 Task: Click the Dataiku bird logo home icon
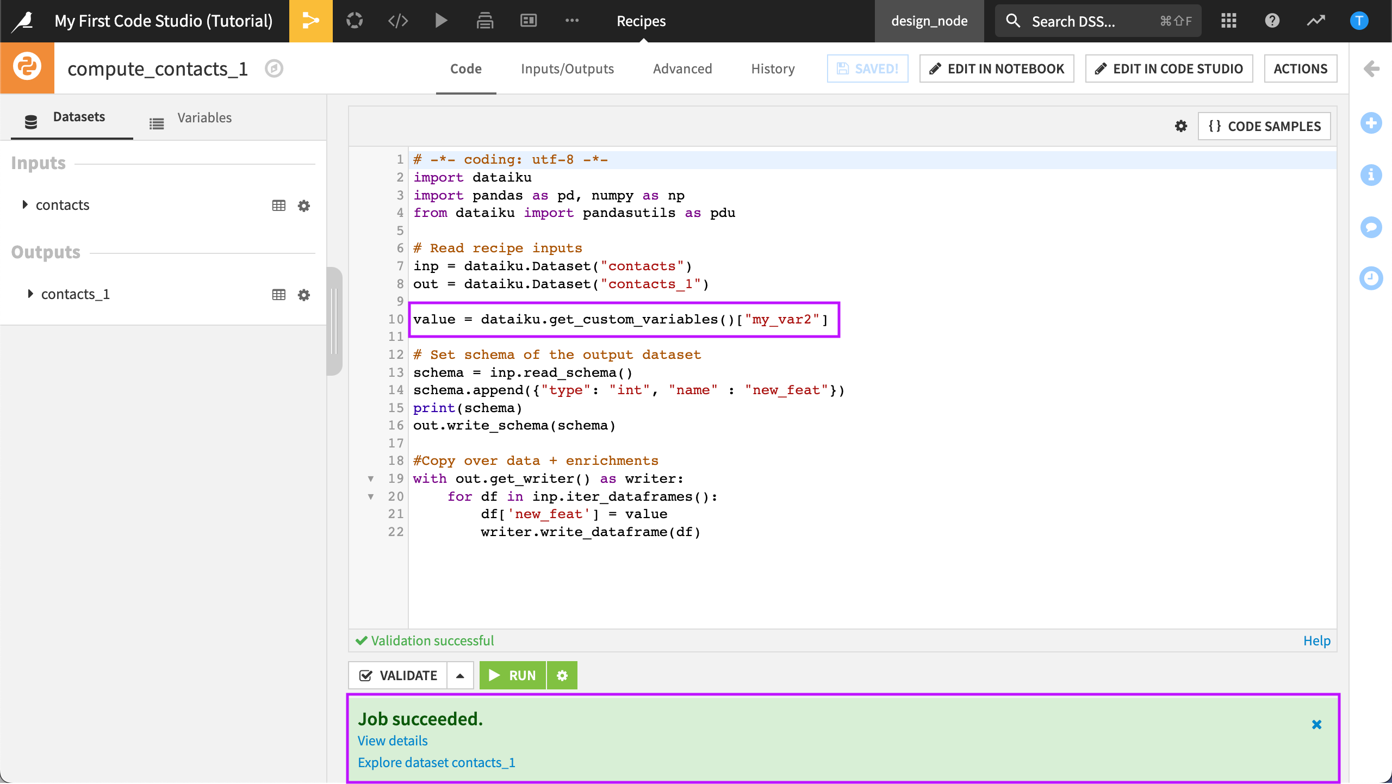pyautogui.click(x=23, y=21)
